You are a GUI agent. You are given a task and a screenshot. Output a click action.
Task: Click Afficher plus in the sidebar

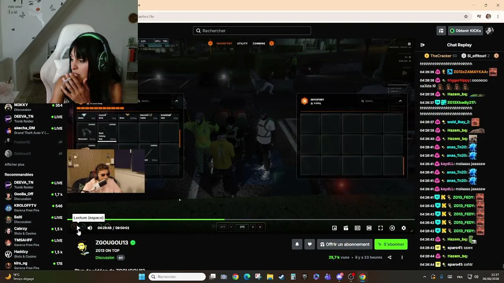tap(15, 164)
